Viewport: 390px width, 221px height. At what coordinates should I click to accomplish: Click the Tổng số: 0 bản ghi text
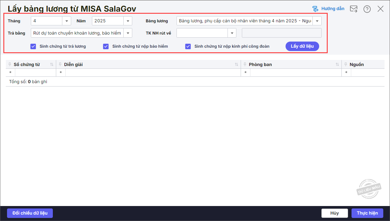point(28,82)
